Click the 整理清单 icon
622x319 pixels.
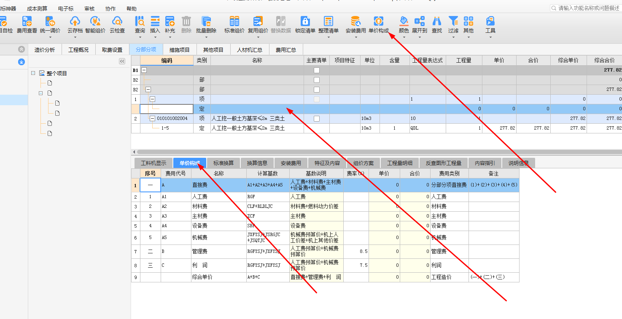pos(329,21)
